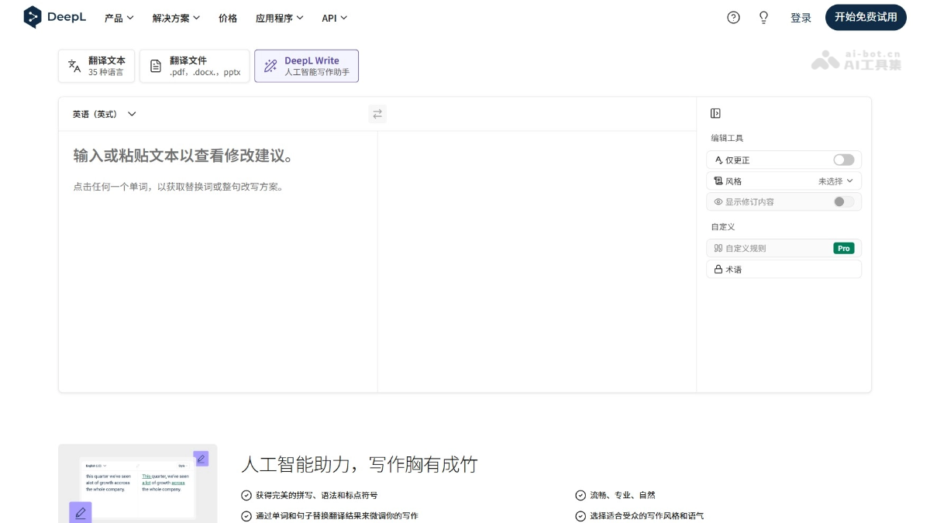The width and height of the screenshot is (930, 523).
Task: Open the API menu
Action: click(334, 18)
